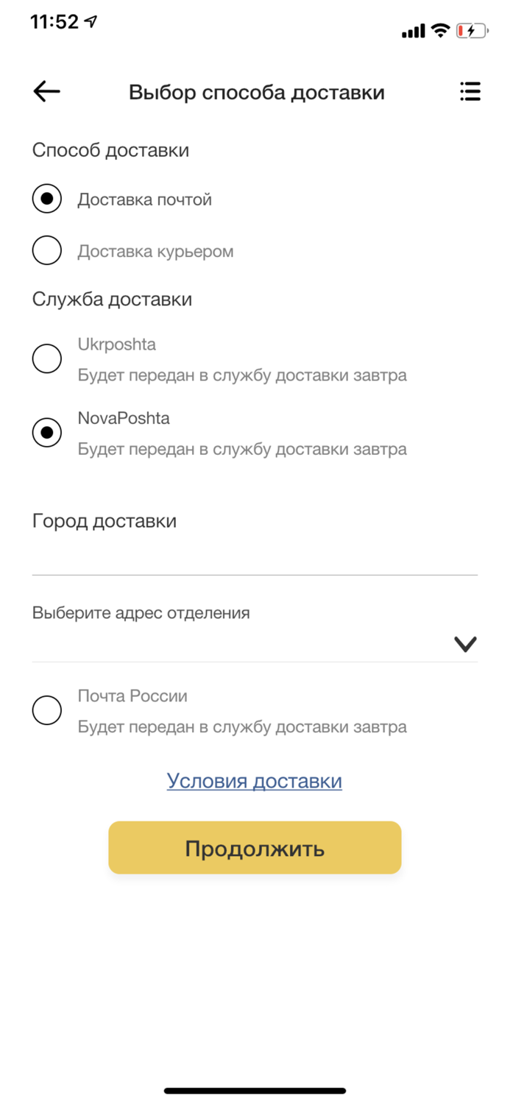510x1104 pixels.
Task: Expand the Выберите адрес отделения dropdown
Action: [255, 629]
